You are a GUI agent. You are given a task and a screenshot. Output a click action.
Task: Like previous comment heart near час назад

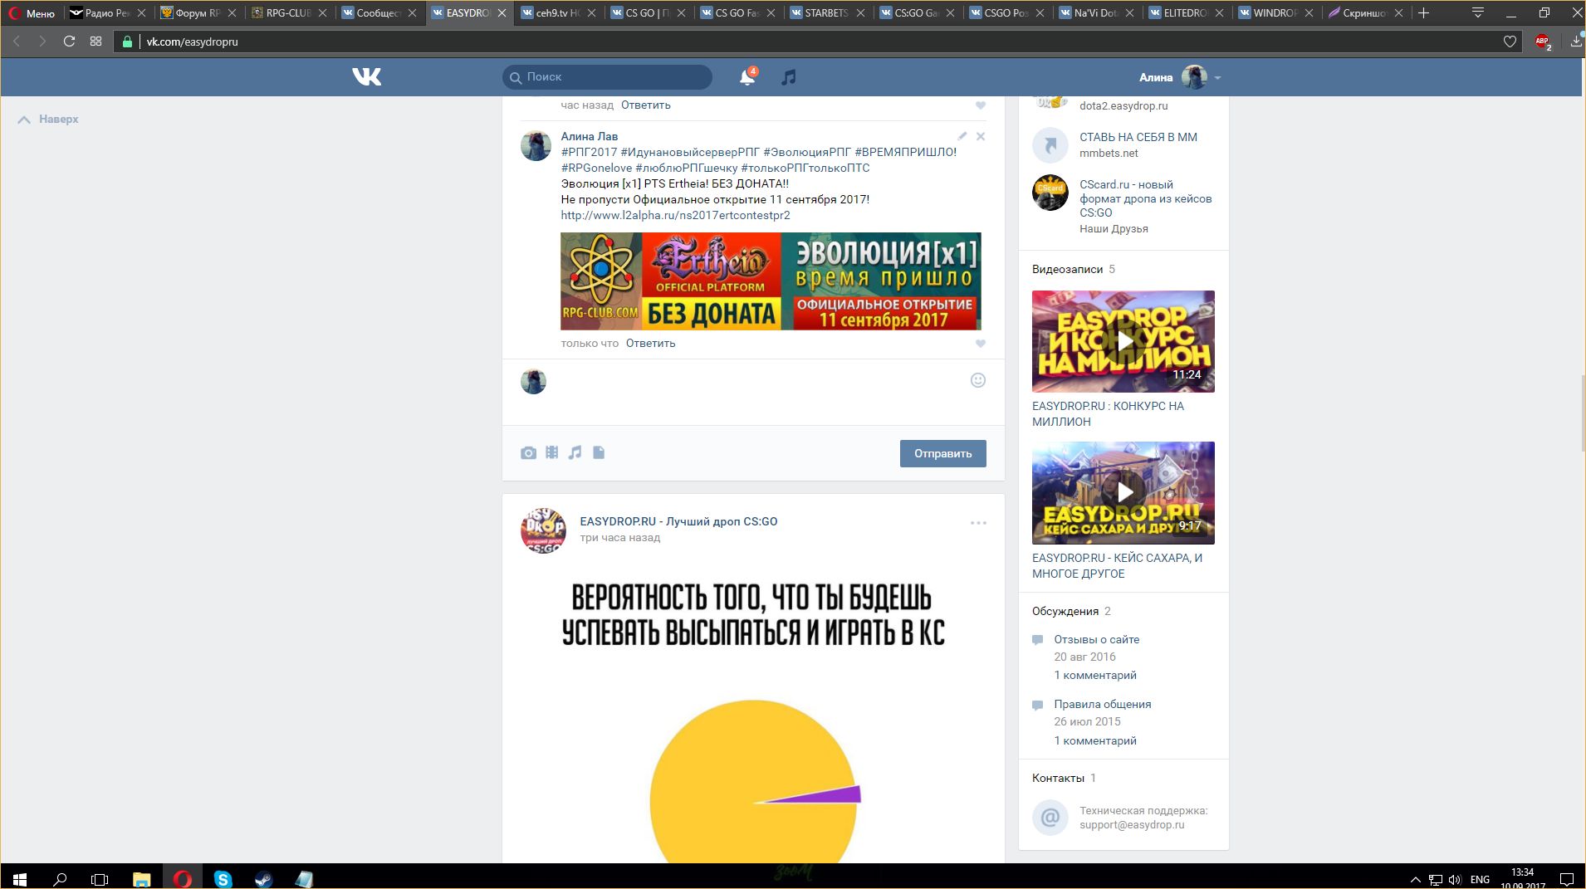[981, 105]
